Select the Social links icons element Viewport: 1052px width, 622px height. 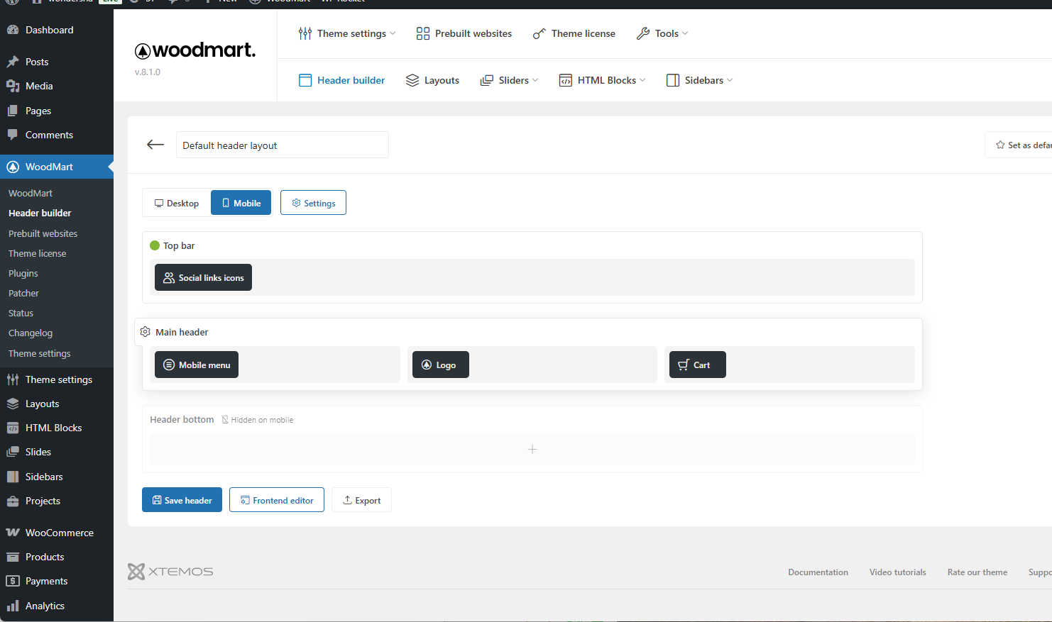203,277
